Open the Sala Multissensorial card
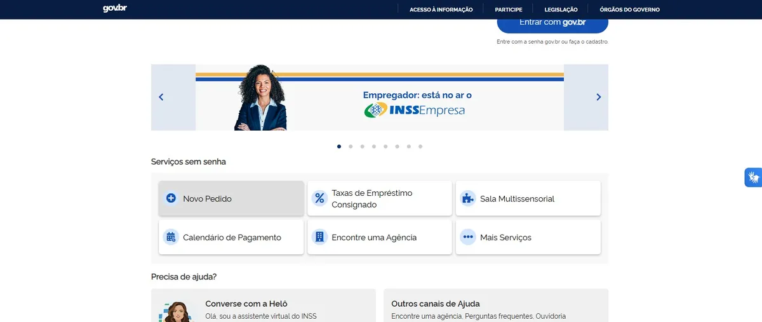Viewport: 762px width, 322px height. (x=528, y=198)
